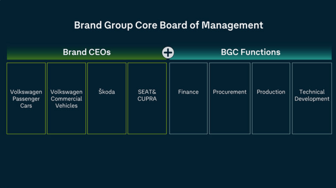Image resolution: width=336 pixels, height=188 pixels.
Task: Select the BGC Functions header label
Action: point(250,52)
